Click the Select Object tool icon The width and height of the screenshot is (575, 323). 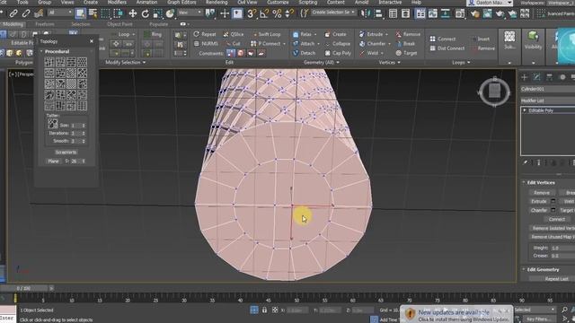pyautogui.click(x=80, y=14)
